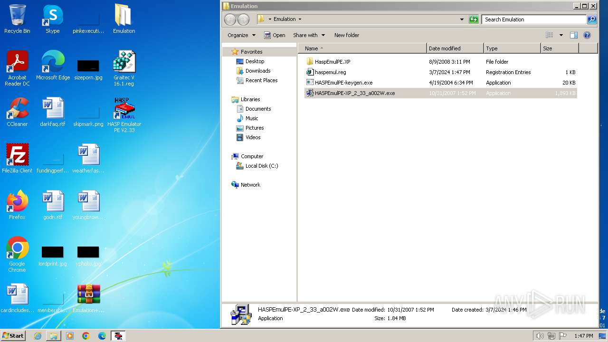608x342 pixels.
Task: Launch Skype from the desktop
Action: pos(53,19)
